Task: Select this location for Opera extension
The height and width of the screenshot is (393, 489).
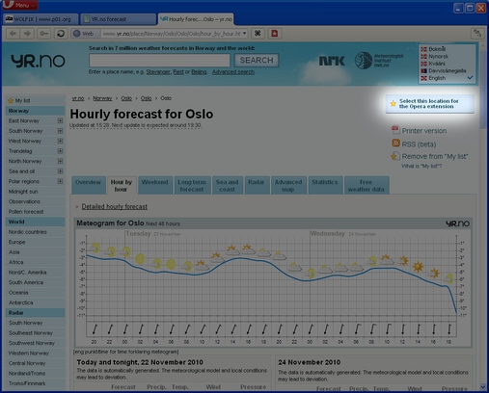Action: 430,104
